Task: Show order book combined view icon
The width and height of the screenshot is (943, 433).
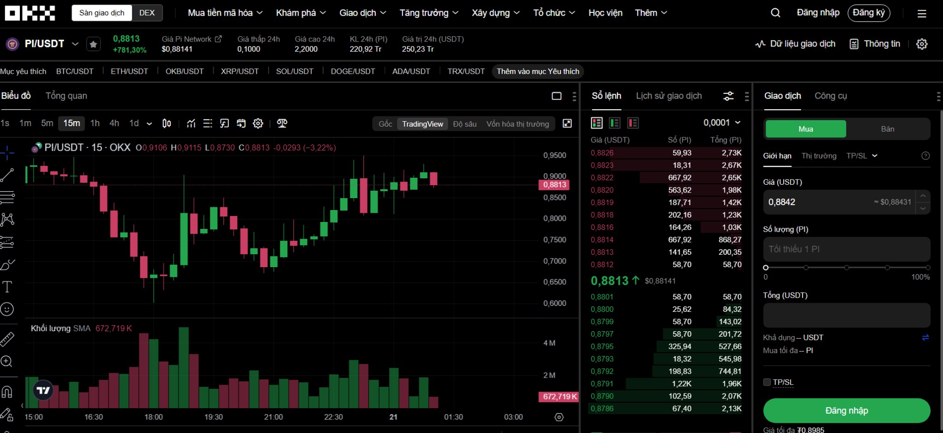Action: [x=597, y=123]
